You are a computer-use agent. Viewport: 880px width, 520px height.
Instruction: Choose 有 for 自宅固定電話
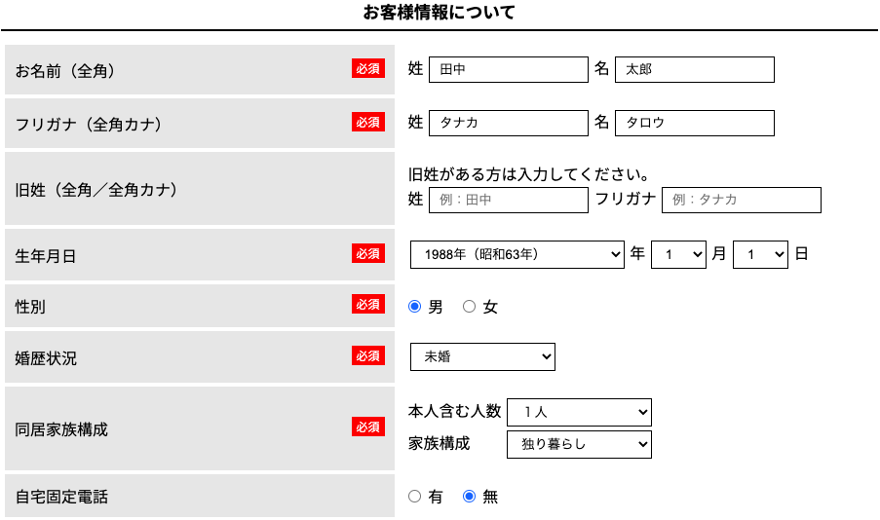tap(415, 497)
